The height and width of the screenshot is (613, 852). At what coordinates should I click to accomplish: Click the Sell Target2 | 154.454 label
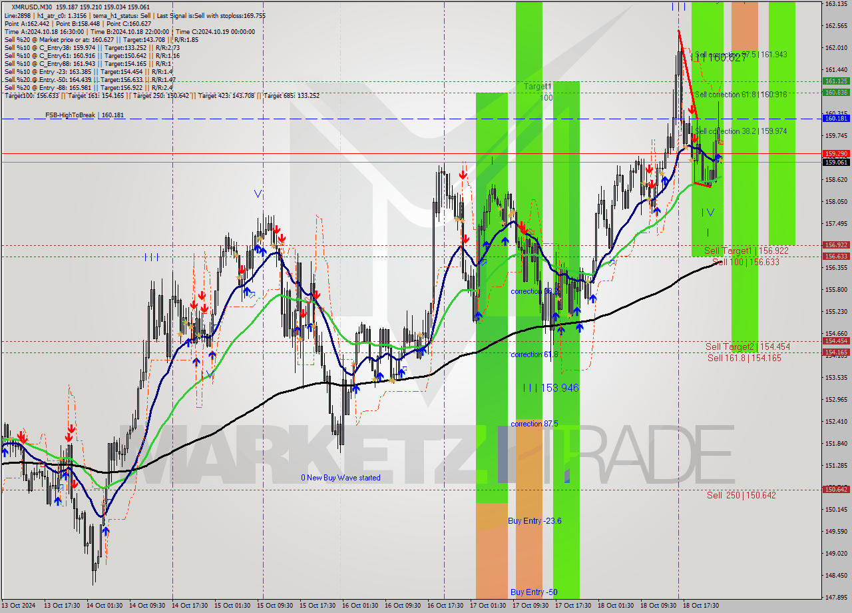[x=747, y=346]
